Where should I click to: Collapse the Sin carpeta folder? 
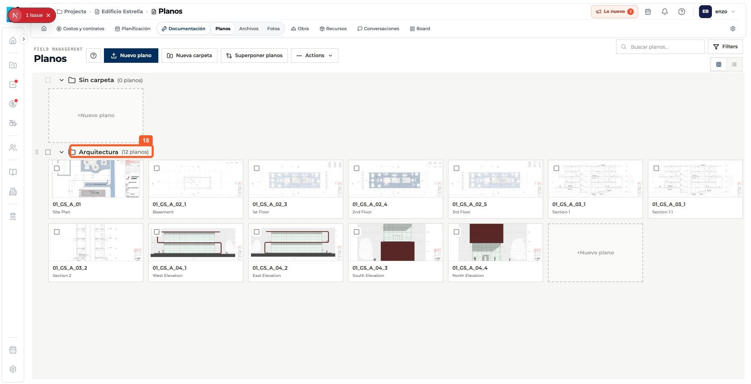pos(62,80)
